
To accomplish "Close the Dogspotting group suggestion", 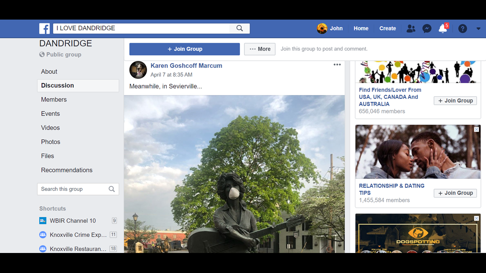I will [476, 218].
